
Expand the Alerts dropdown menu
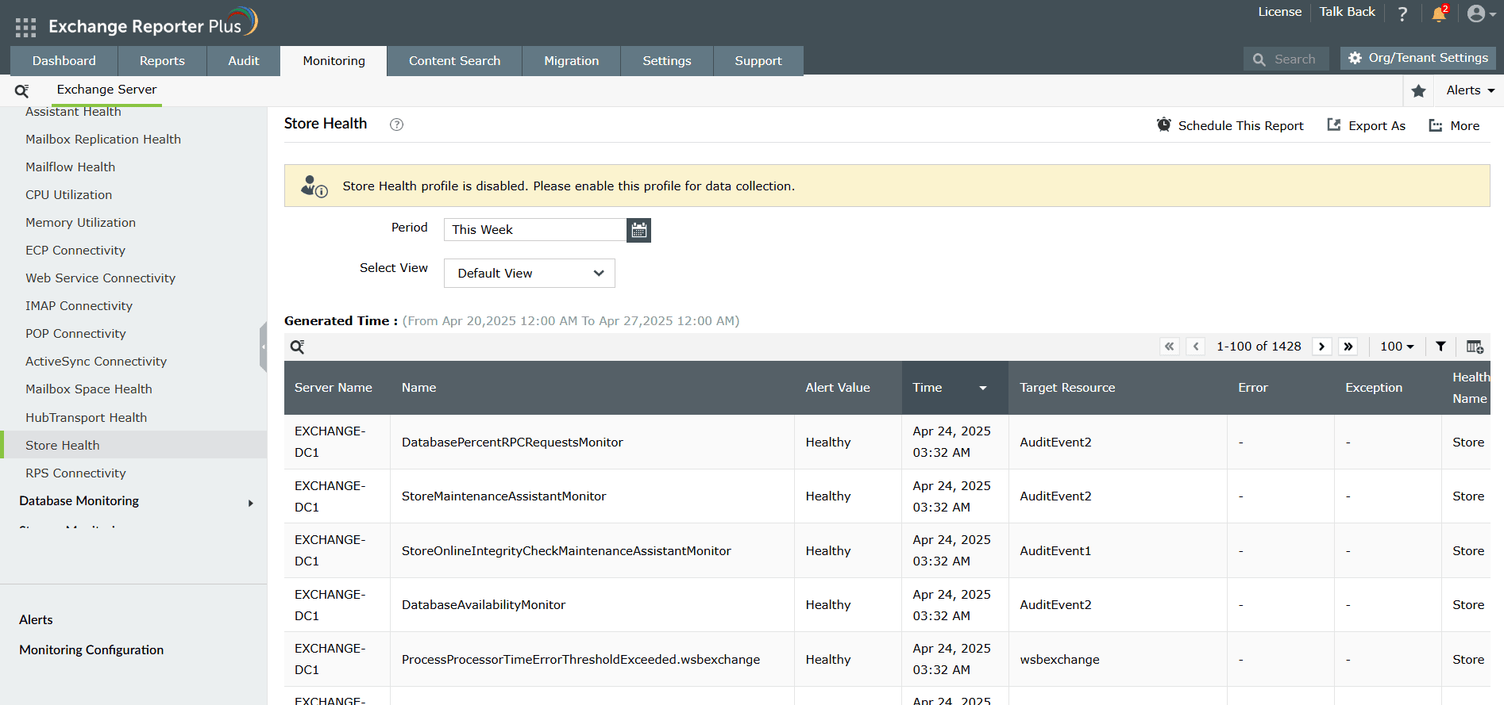point(1470,90)
